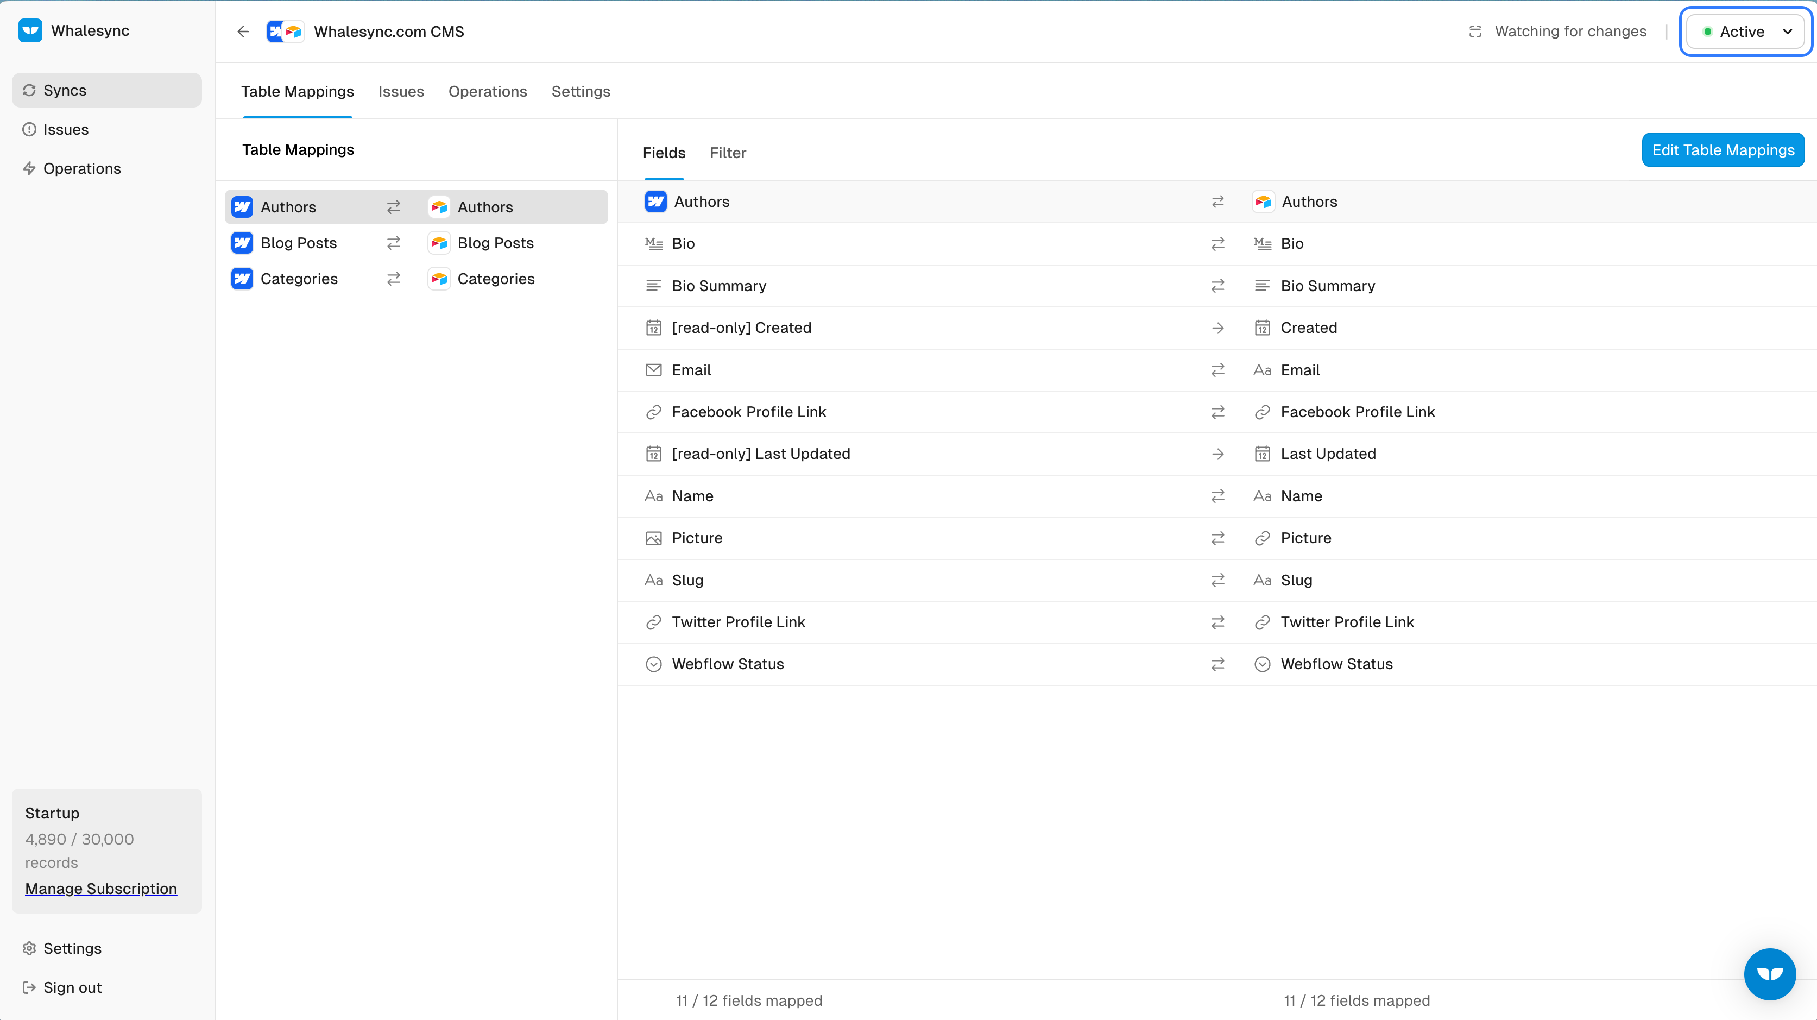Click the select icon beside Airtable Webflow Status
Viewport: 1817px width, 1020px height.
click(1263, 664)
